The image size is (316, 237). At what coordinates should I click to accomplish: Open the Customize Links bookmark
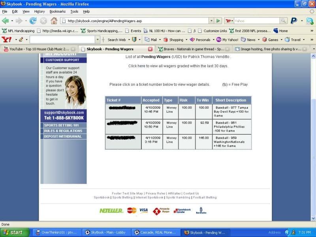pyautogui.click(x=213, y=31)
